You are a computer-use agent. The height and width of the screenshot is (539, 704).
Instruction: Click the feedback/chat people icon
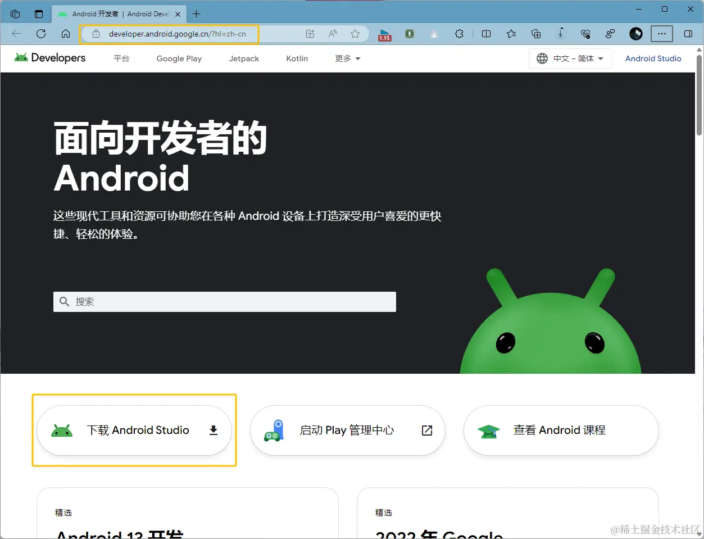[x=610, y=34]
